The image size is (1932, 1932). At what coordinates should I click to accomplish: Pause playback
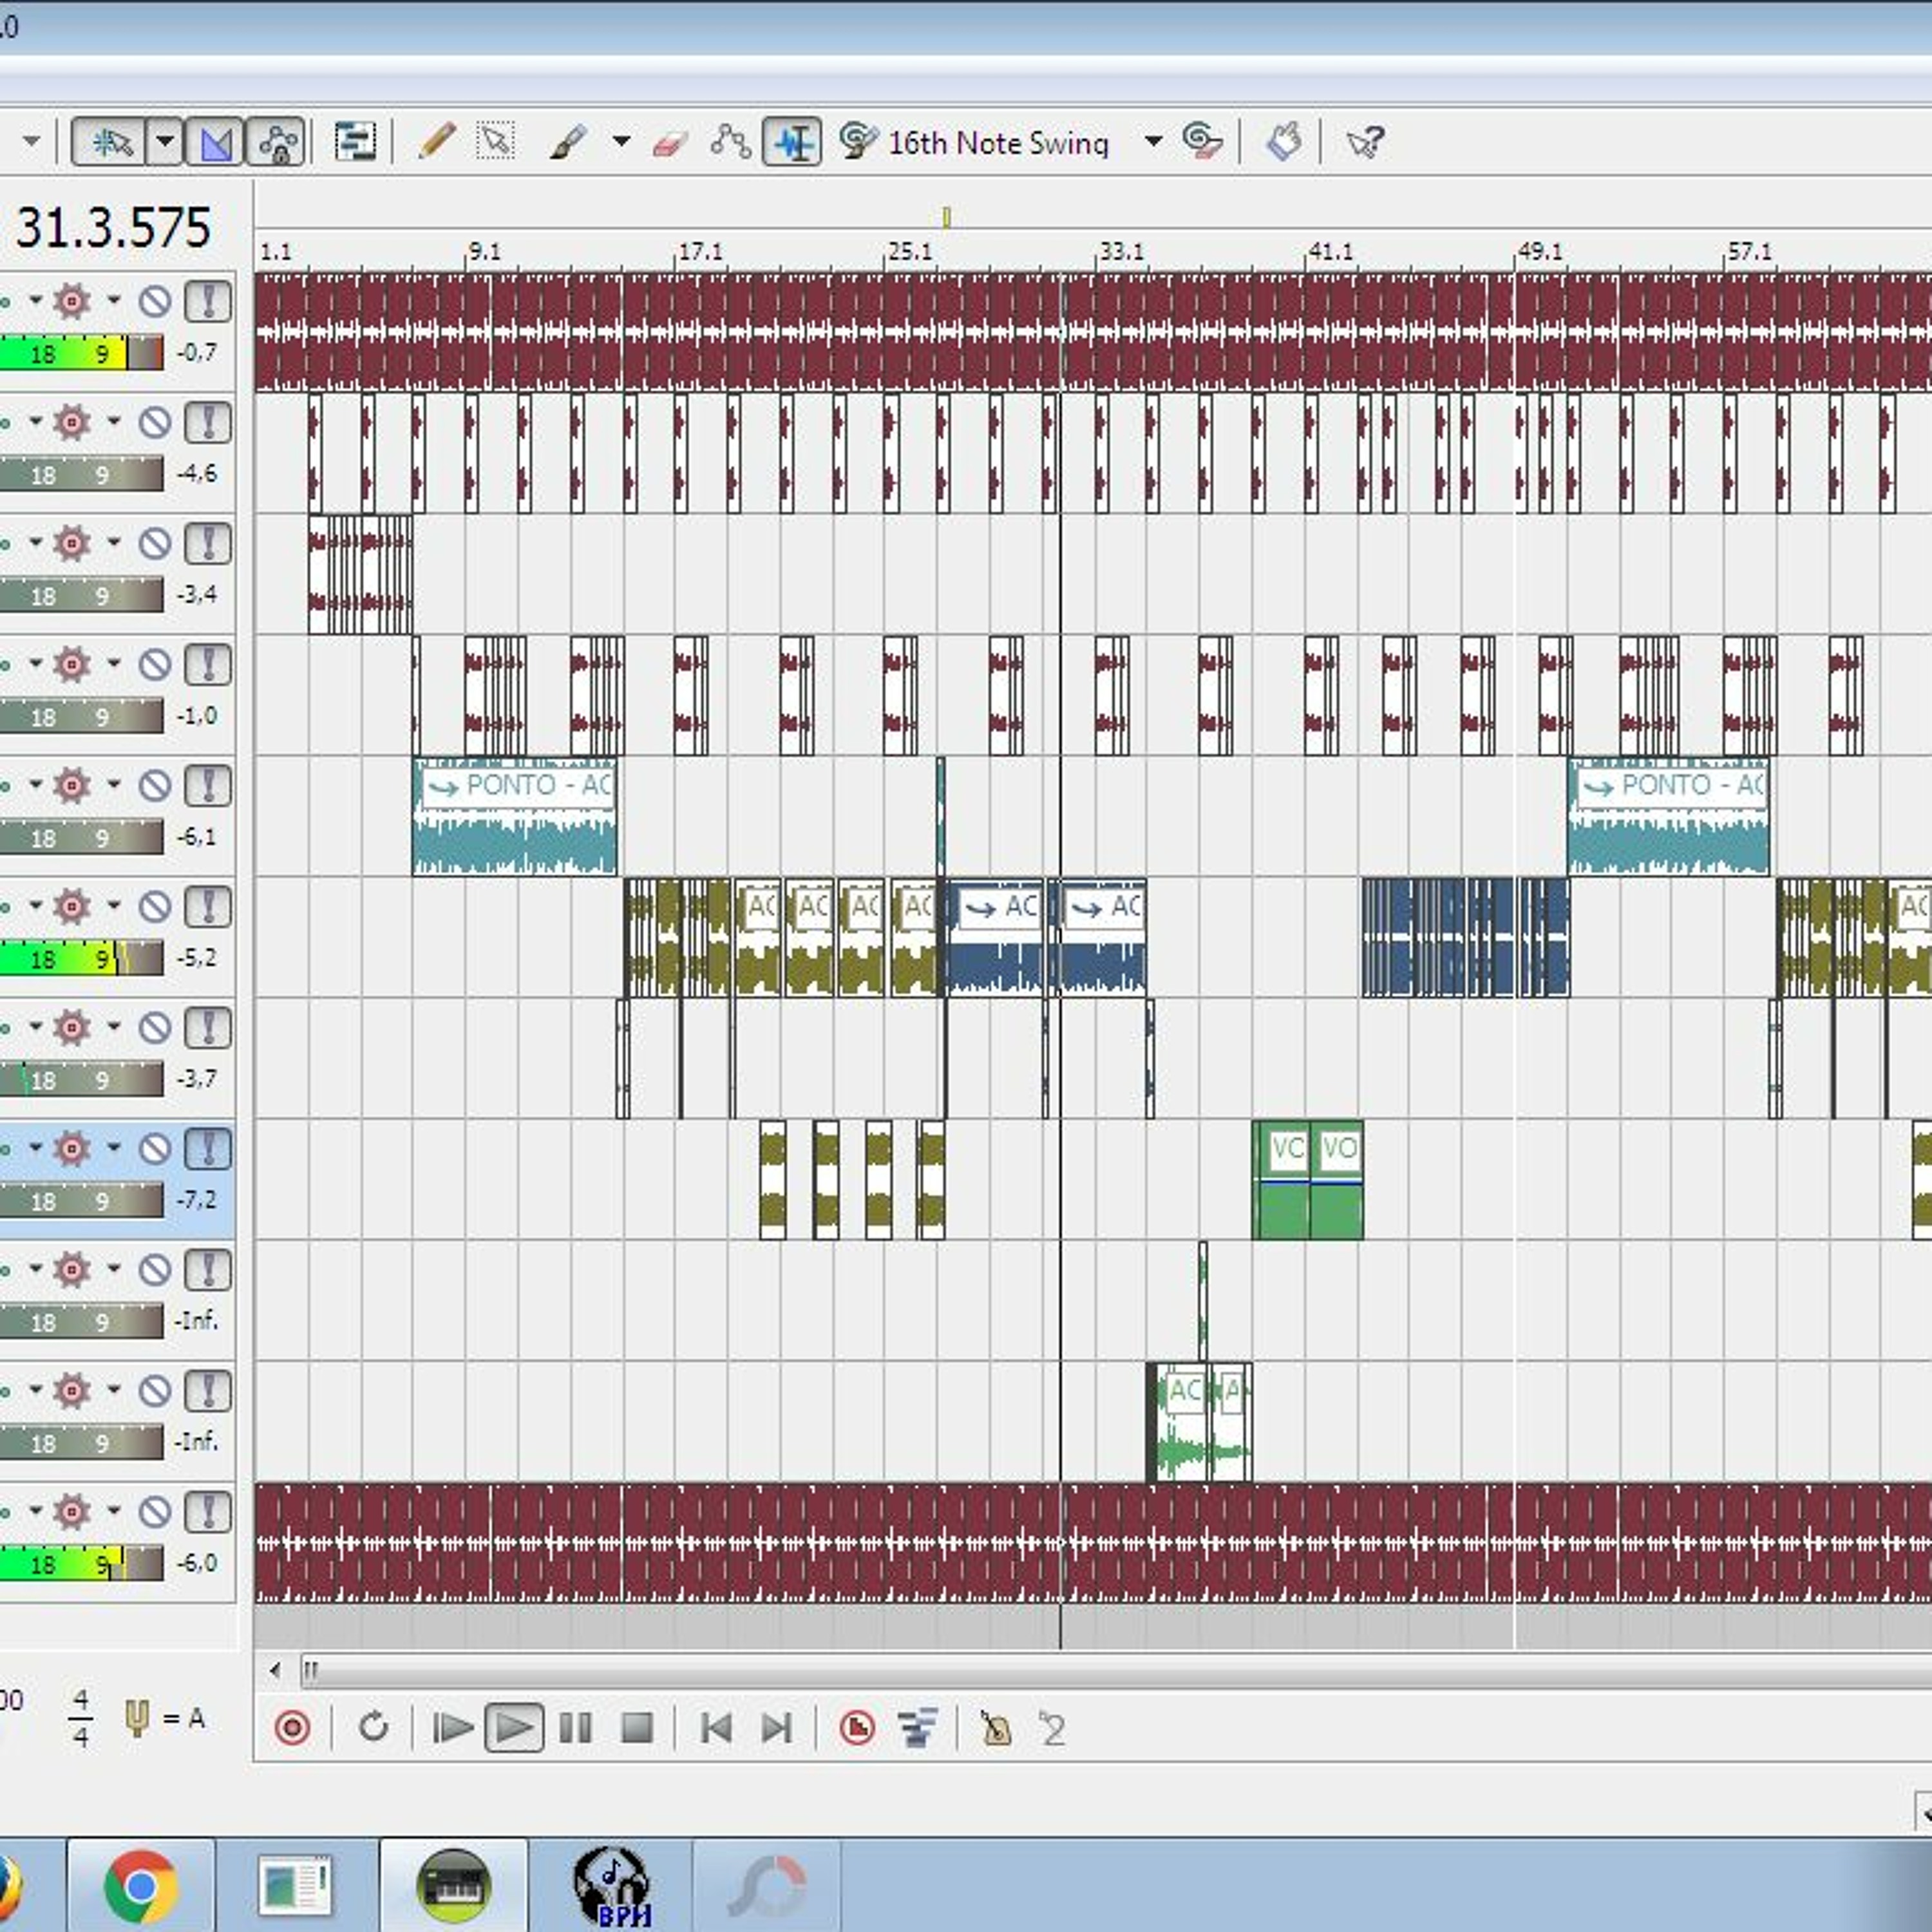coord(575,1727)
